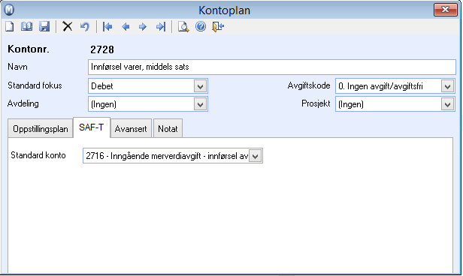The width and height of the screenshot is (463, 276).
Task: Click the Mamut M logo icon
Action: [x=9, y=10]
